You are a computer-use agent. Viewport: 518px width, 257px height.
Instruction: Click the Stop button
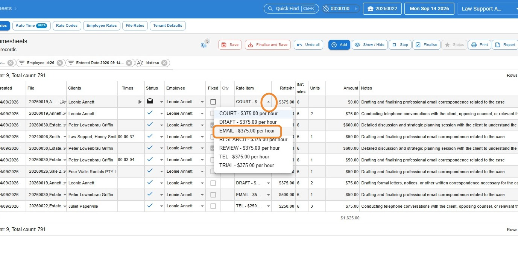[x=400, y=45]
